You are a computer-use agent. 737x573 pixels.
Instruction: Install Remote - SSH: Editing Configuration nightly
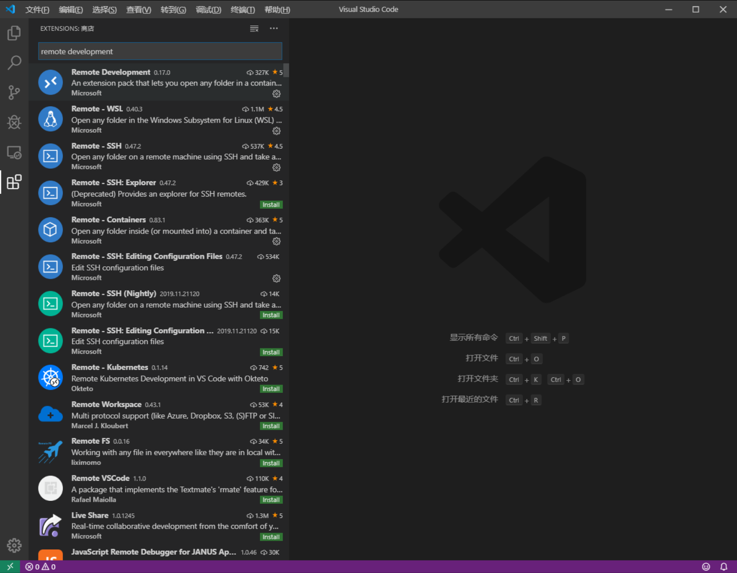tap(271, 352)
